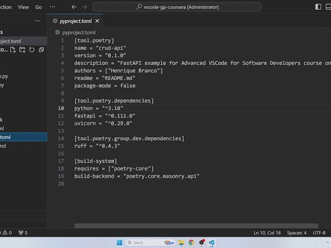Image resolution: width=331 pixels, height=248 pixels.
Task: Click the readme = "README.md" line
Action: coord(105,78)
